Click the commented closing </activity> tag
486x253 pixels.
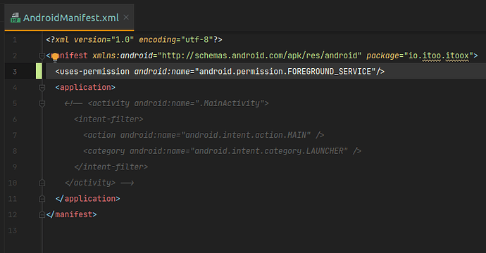(x=90, y=183)
